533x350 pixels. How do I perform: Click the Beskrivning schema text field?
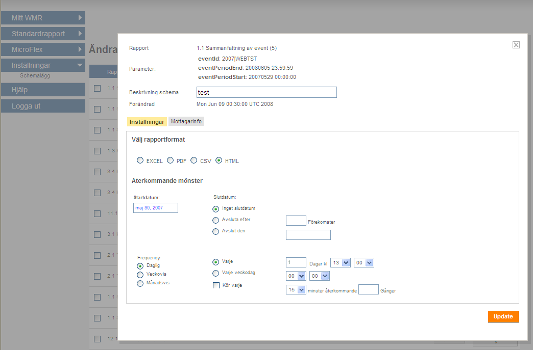(266, 92)
